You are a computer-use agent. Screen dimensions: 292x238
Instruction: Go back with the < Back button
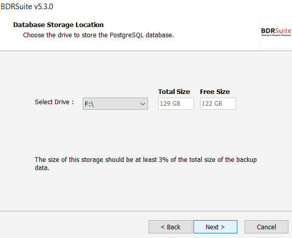pos(171,227)
